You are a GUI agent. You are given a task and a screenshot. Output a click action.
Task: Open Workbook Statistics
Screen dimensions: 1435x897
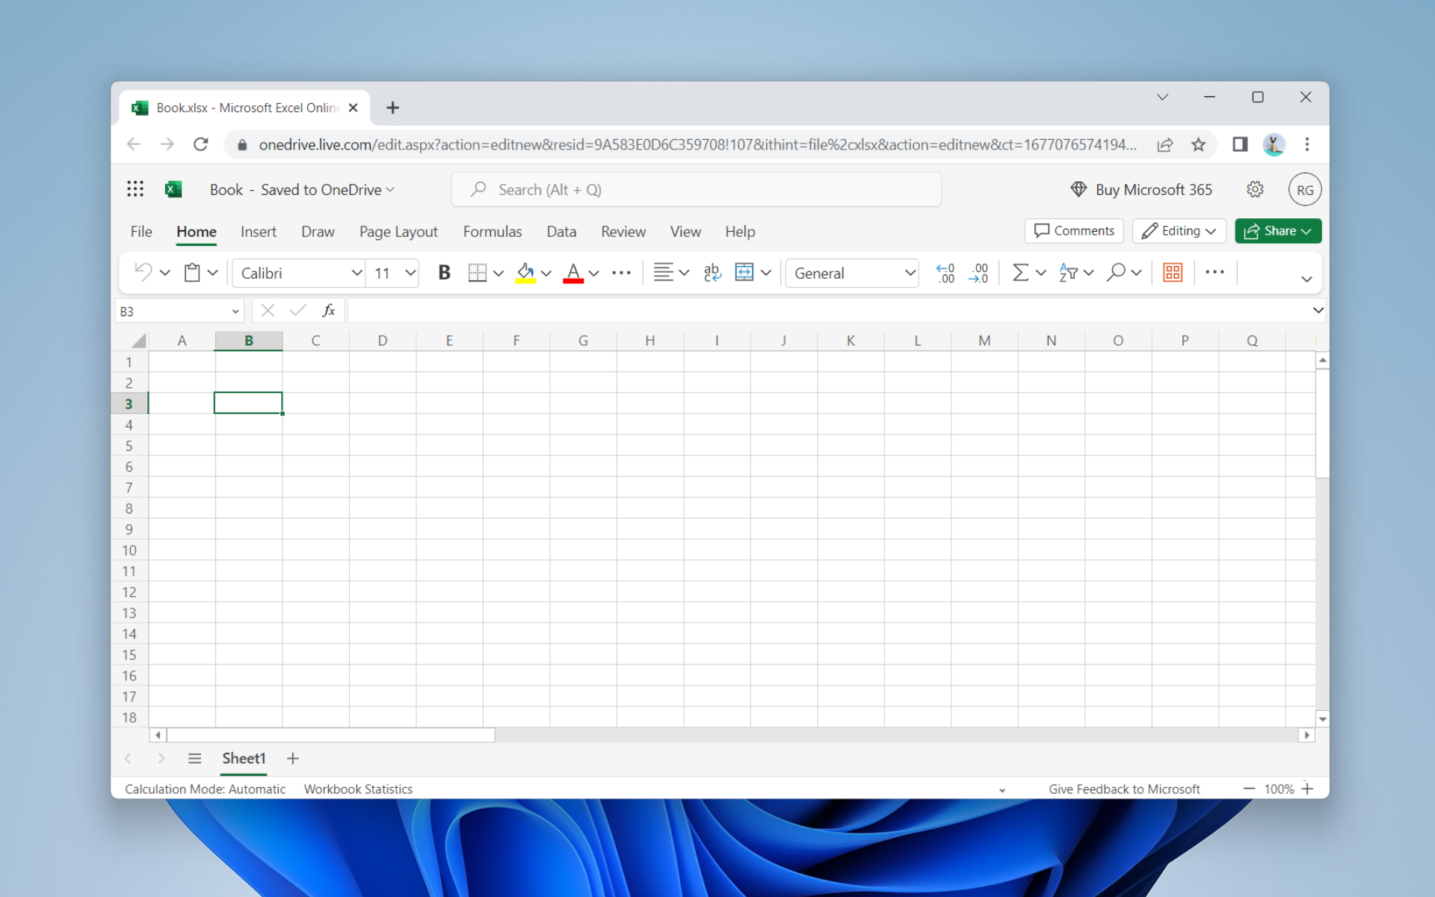(358, 789)
